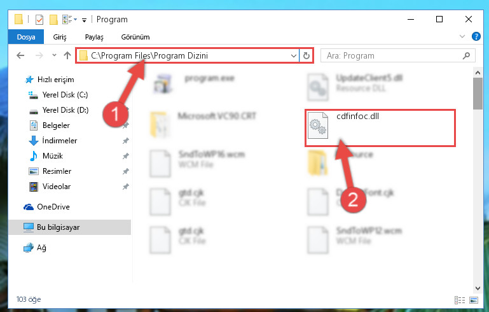Refresh the current folder view
Screen dimensions: 489x312
tap(306, 55)
